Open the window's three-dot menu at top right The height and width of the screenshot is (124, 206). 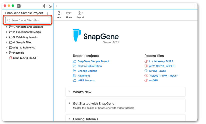(194, 6)
